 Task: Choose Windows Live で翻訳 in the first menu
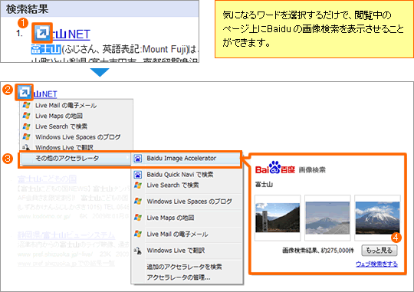click(x=77, y=147)
